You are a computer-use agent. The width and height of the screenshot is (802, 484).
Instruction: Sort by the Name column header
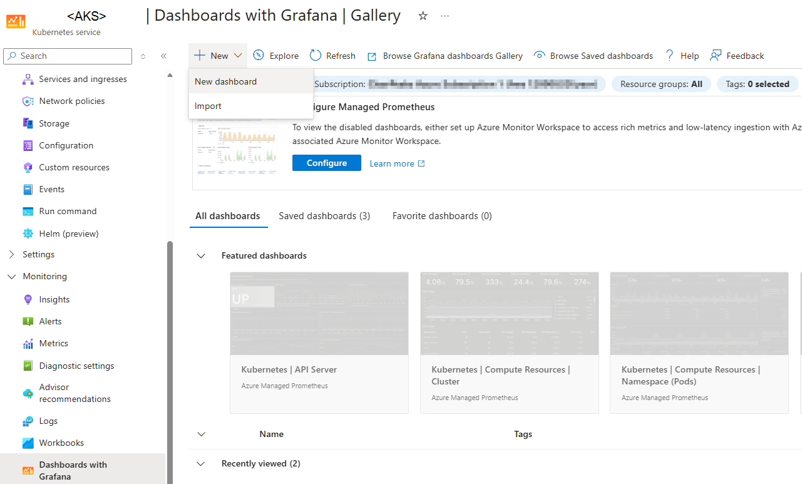pos(272,434)
